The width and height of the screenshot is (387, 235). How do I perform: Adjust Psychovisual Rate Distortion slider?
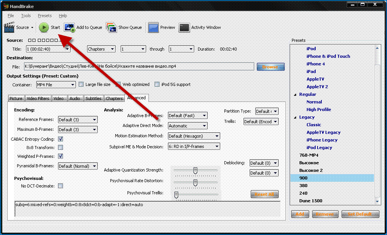tap(195, 183)
